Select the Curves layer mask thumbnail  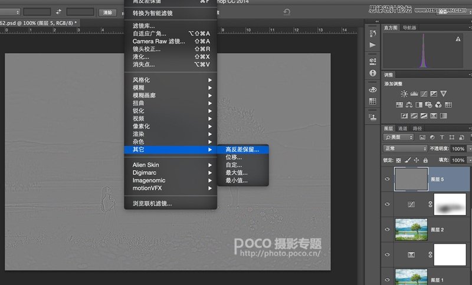pyautogui.click(x=450, y=204)
